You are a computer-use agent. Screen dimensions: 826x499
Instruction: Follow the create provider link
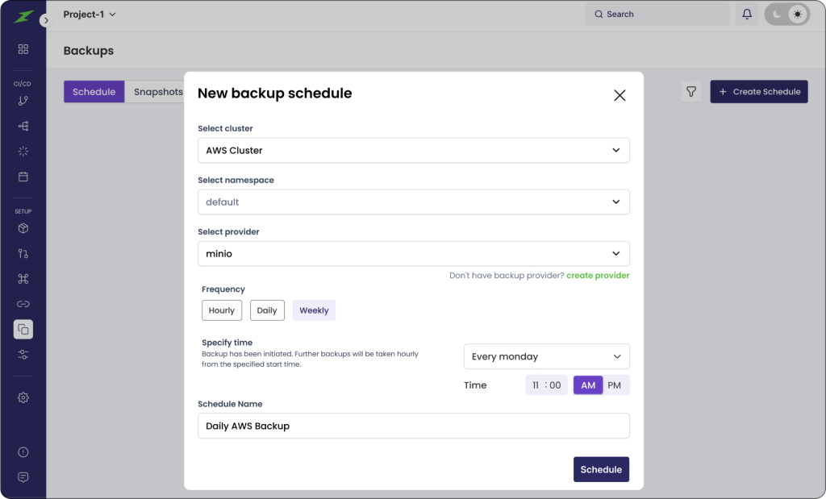[x=598, y=276]
